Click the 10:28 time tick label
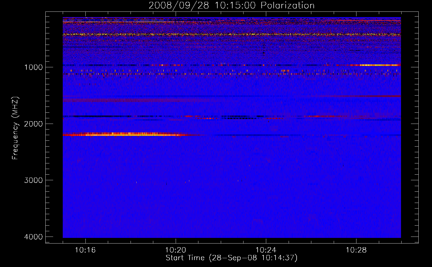The image size is (432, 267). tap(356, 250)
